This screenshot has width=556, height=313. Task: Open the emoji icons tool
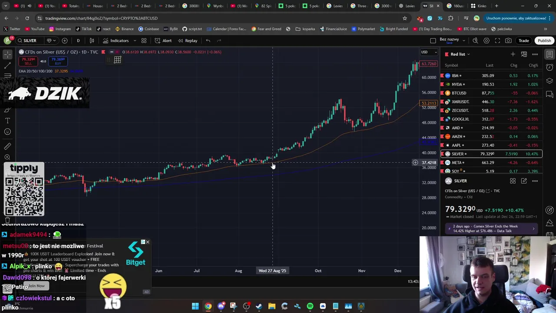(7, 132)
